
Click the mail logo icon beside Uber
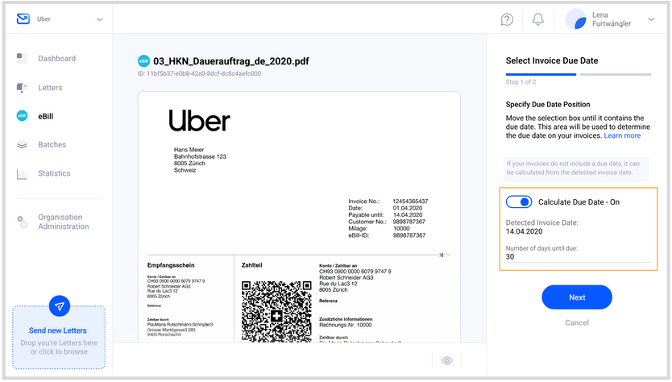(x=23, y=19)
